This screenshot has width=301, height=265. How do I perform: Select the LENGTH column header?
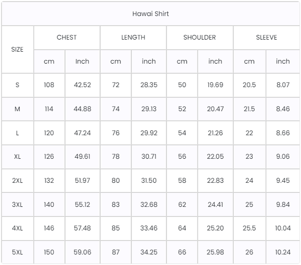click(x=133, y=38)
